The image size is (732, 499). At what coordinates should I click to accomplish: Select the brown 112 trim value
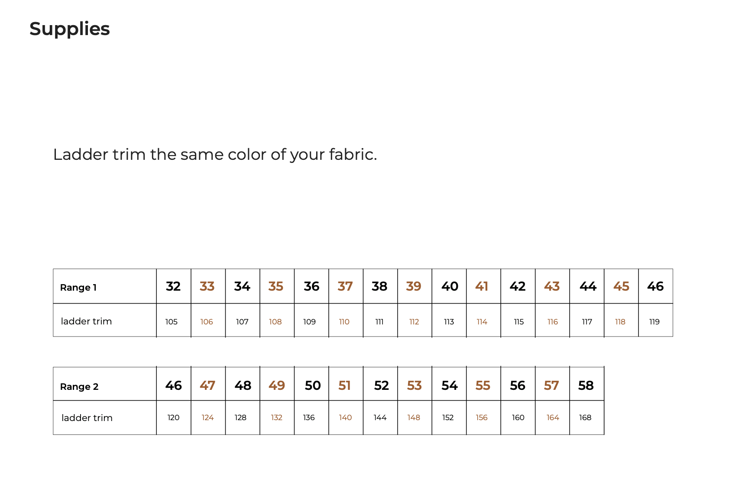coord(414,322)
